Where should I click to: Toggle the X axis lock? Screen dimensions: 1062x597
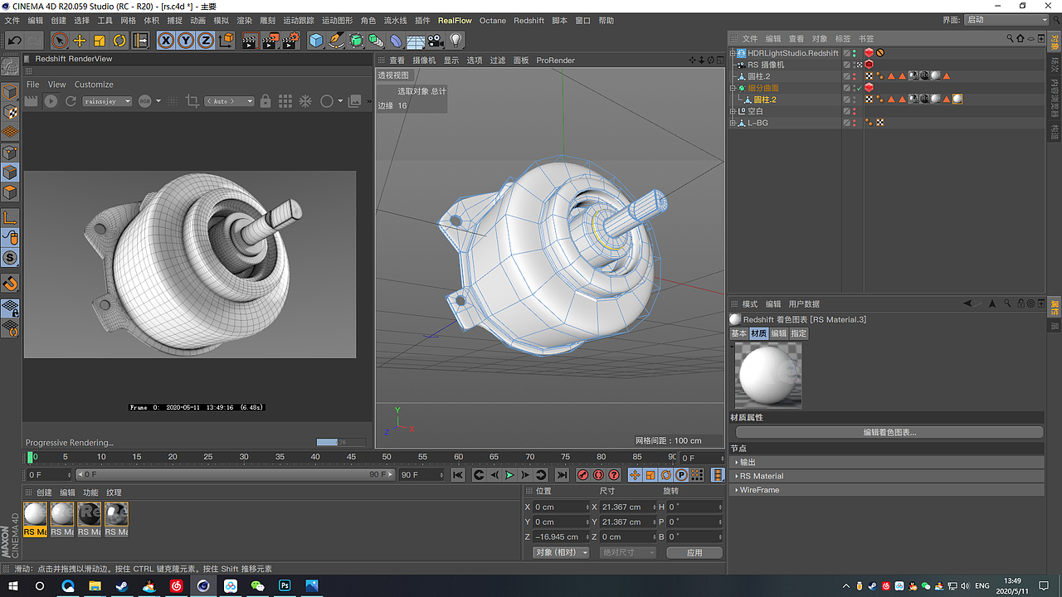point(166,40)
